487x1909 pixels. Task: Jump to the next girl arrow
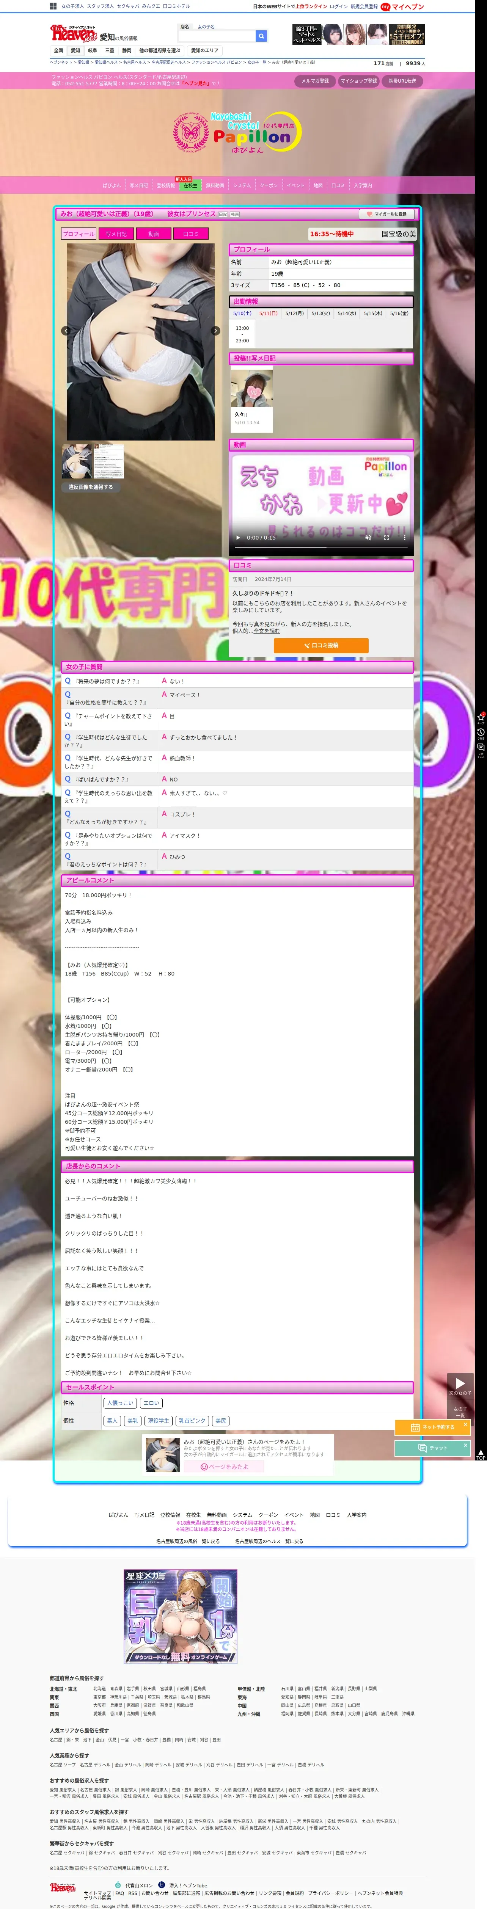460,1383
